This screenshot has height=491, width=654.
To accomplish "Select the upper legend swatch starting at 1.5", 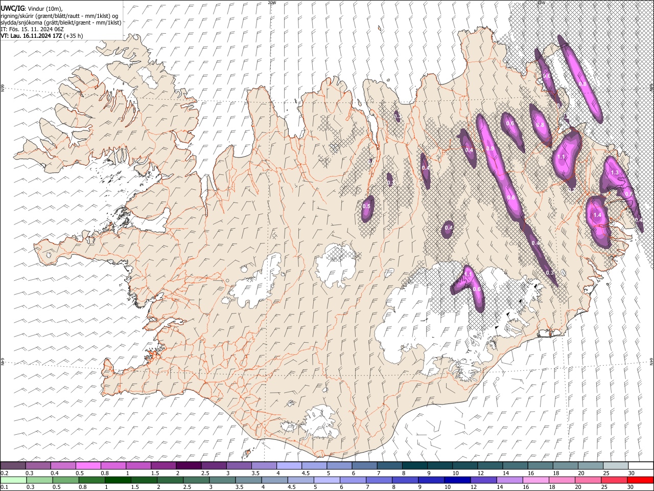I will click(163, 466).
